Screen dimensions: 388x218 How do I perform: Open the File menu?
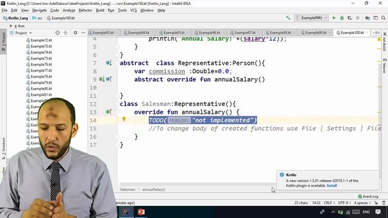tap(4, 10)
